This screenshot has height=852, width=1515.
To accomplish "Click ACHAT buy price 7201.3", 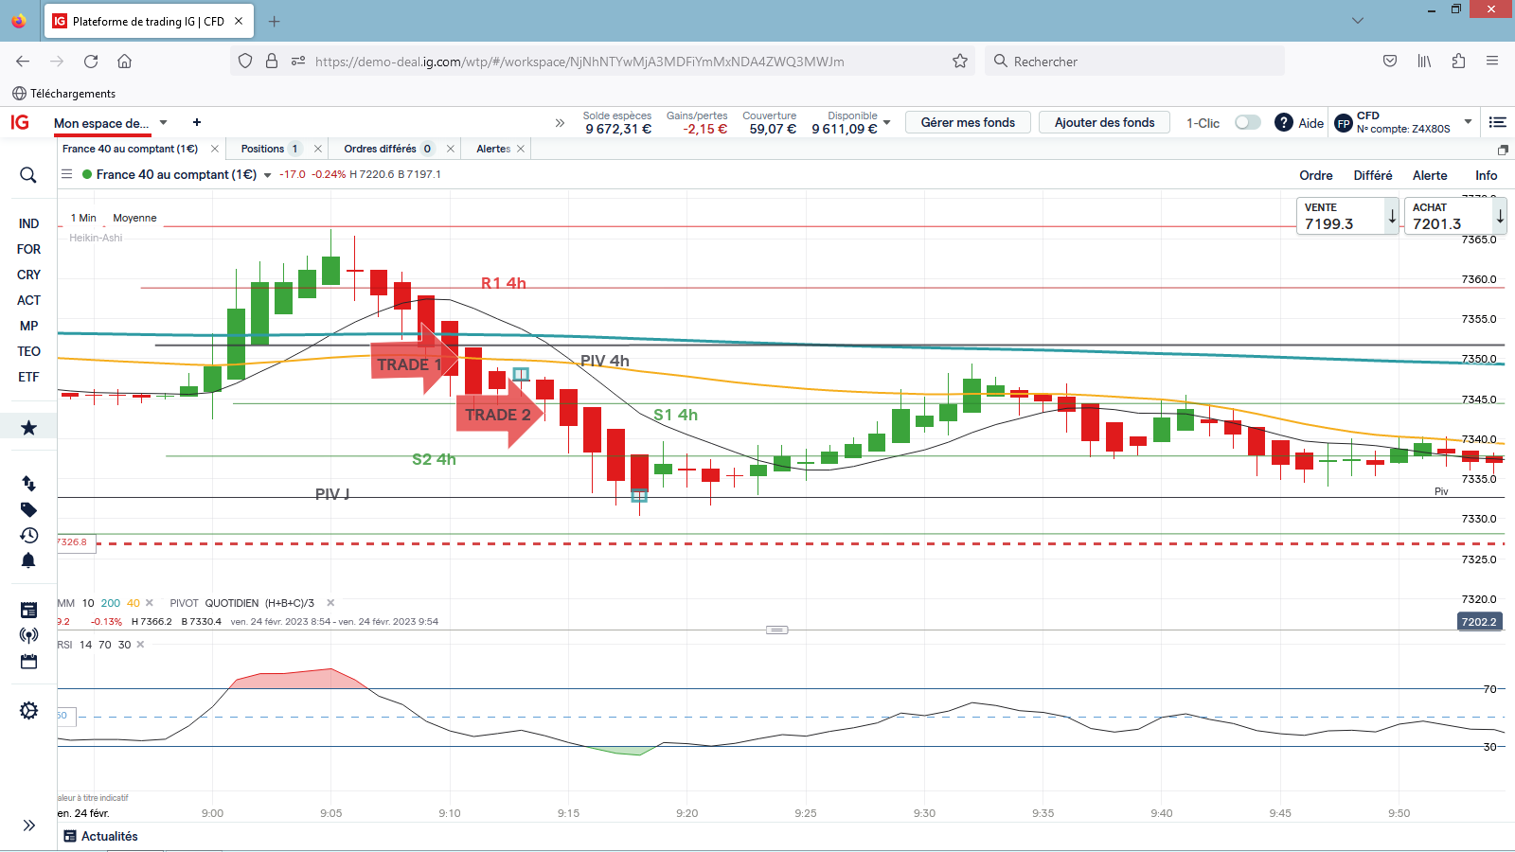I will (1454, 216).
